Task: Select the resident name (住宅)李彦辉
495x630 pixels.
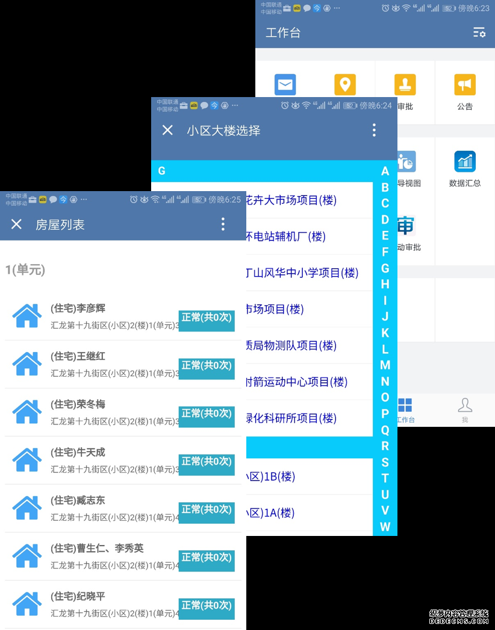Action: pos(78,308)
